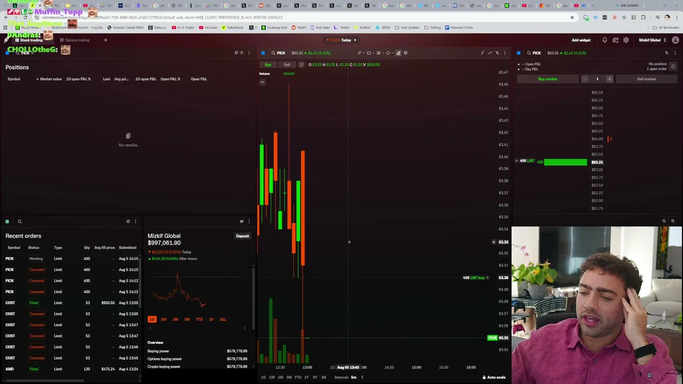The image size is (683, 384).
Task: Open the chart line tools dropdown
Action: click(x=361, y=53)
